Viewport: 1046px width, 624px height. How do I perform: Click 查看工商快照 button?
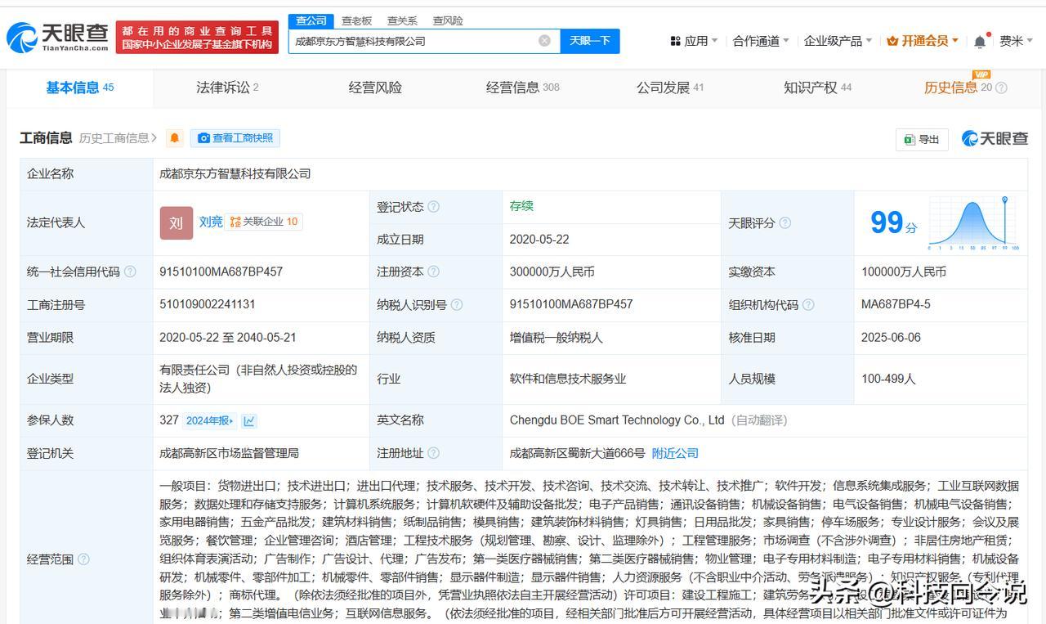tap(235, 138)
